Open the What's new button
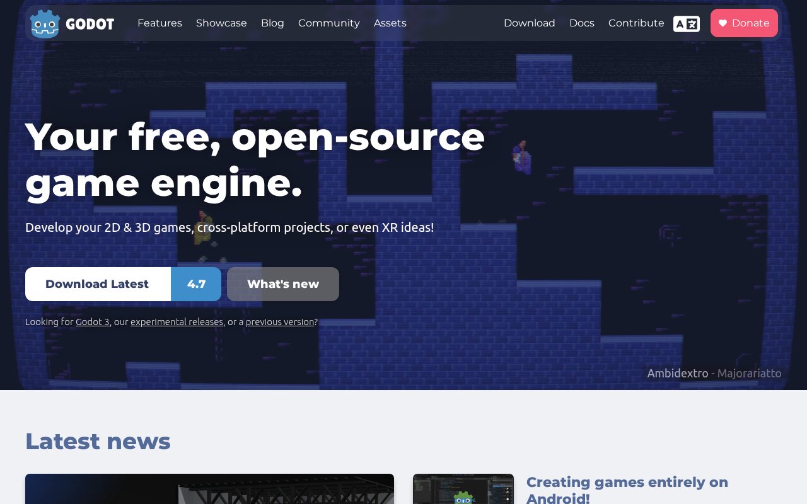Image resolution: width=807 pixels, height=504 pixels. (x=283, y=284)
